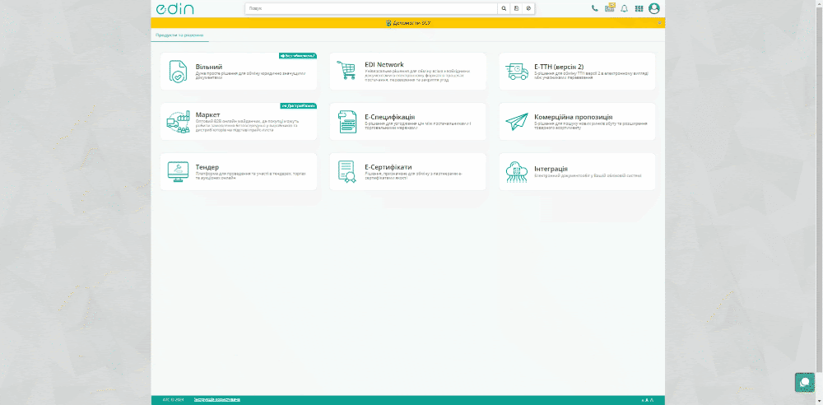This screenshot has width=823, height=405.
Task: Select the Продукти та рішення tab
Action: pos(179,35)
